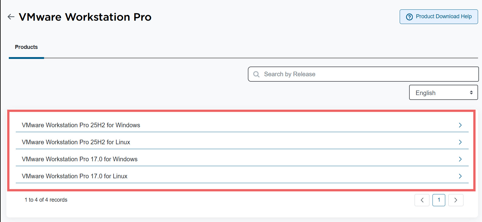Open VMware Workstation Pro 25H2 for Windows
This screenshot has width=482, height=222.
coord(242,125)
